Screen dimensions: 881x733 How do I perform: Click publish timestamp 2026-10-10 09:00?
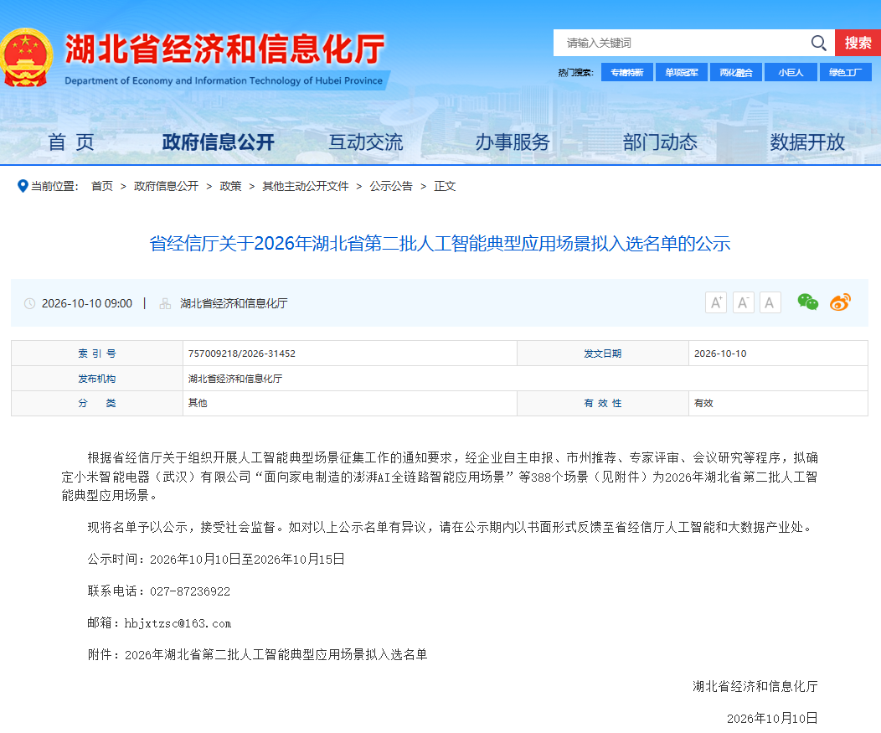click(87, 303)
